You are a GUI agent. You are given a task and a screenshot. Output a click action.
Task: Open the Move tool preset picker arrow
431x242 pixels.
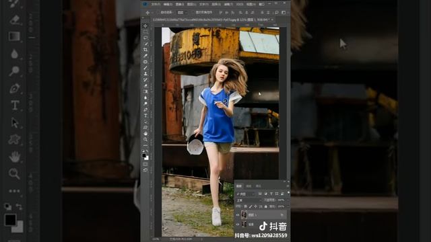(152, 13)
